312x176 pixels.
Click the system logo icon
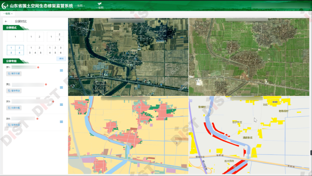[x=5, y=6]
